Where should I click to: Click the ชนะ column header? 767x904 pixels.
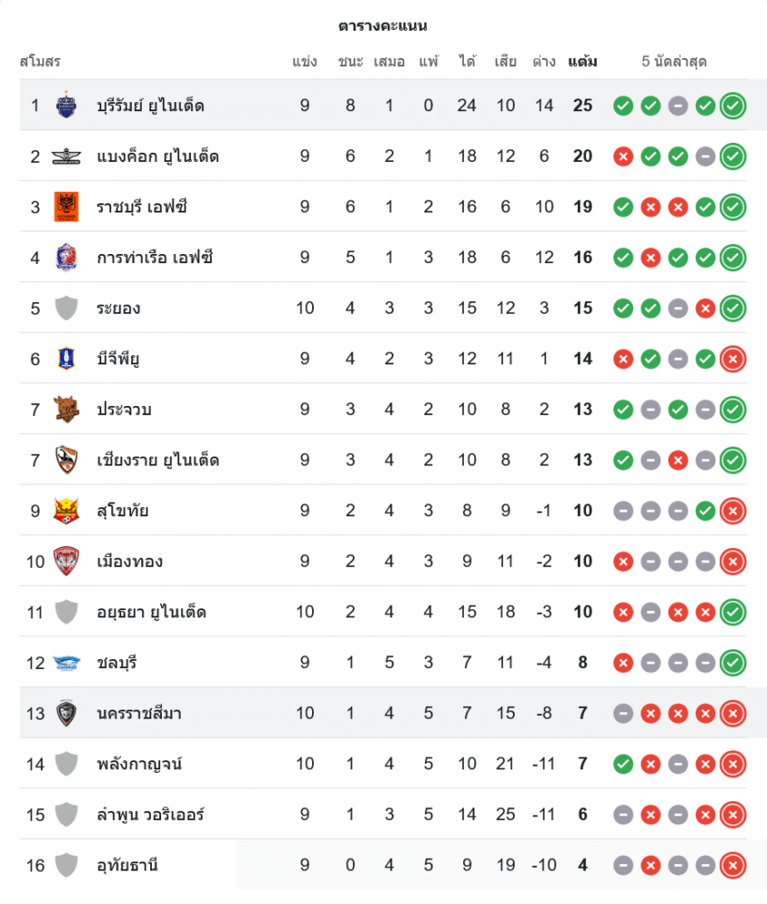click(x=350, y=62)
